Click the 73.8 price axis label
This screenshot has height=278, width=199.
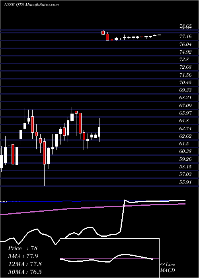pyautogui.click(x=184, y=60)
